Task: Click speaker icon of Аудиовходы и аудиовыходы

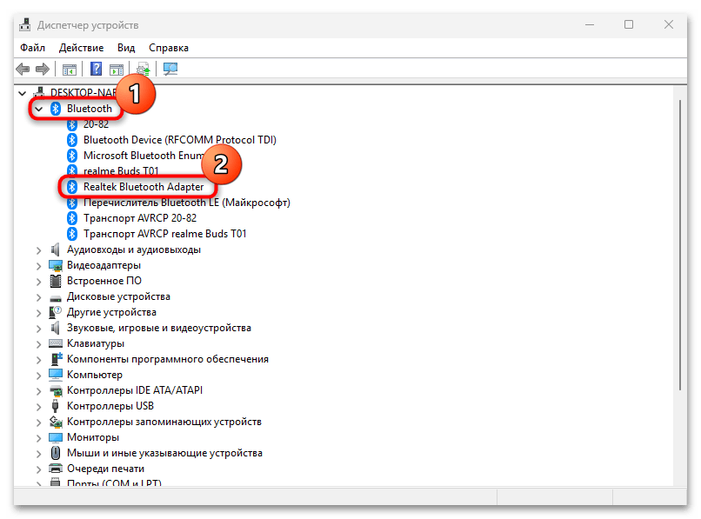Action: [56, 250]
